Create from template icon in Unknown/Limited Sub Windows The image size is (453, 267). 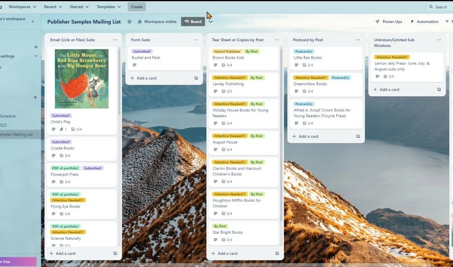(439, 90)
